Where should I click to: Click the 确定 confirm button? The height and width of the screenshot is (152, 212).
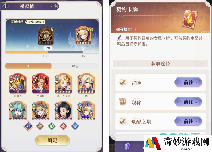(52, 140)
